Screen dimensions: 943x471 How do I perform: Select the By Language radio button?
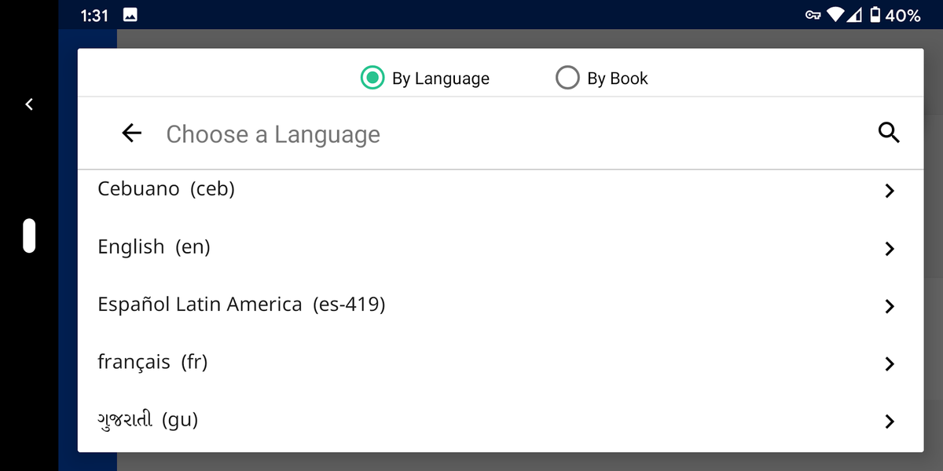[x=372, y=78]
